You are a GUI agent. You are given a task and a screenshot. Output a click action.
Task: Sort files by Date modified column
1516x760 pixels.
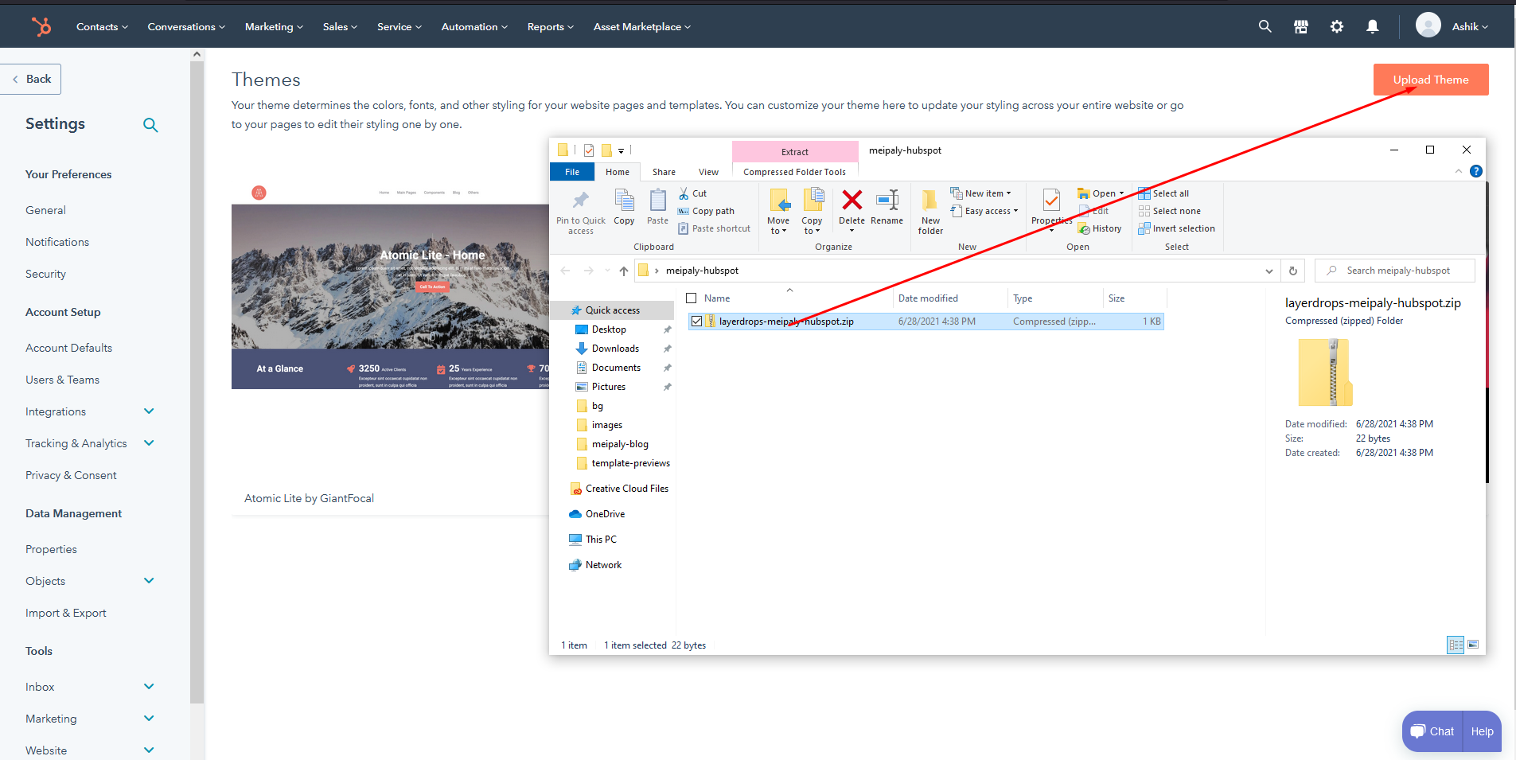point(928,298)
